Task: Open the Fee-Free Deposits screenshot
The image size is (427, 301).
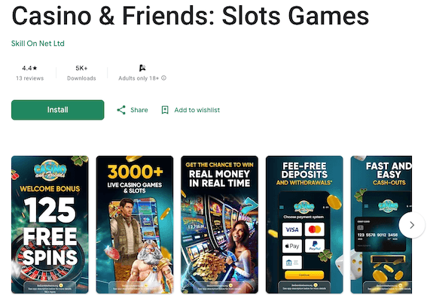Action: [x=304, y=224]
